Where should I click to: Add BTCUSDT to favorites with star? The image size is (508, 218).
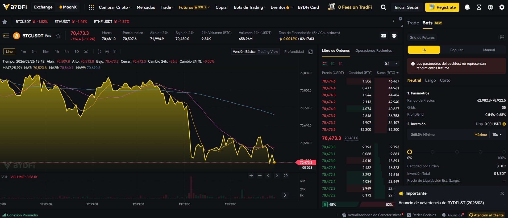pos(58,36)
